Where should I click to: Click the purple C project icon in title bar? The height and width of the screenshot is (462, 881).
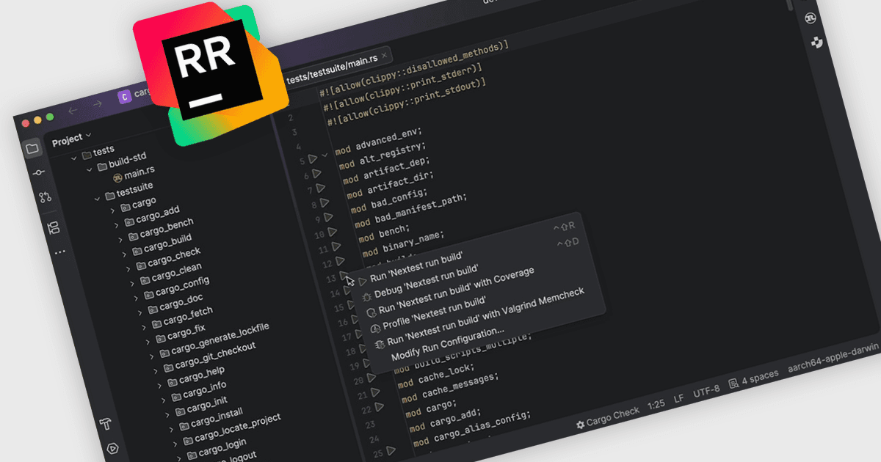pos(125,95)
